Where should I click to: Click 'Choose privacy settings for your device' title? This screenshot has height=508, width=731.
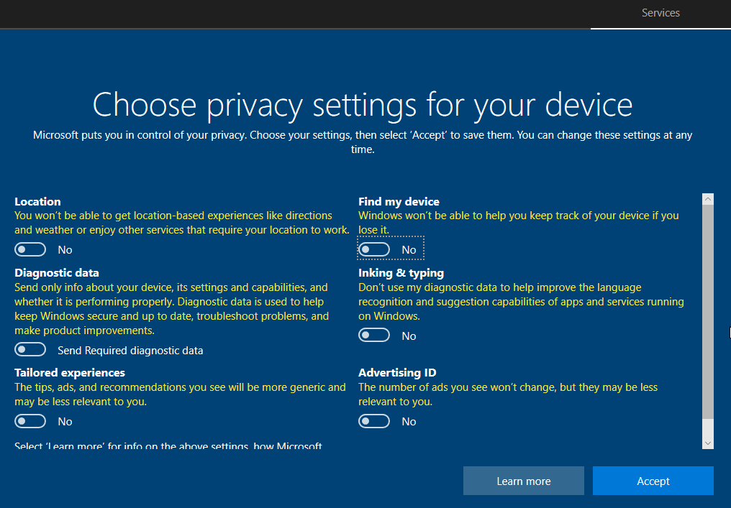point(363,105)
